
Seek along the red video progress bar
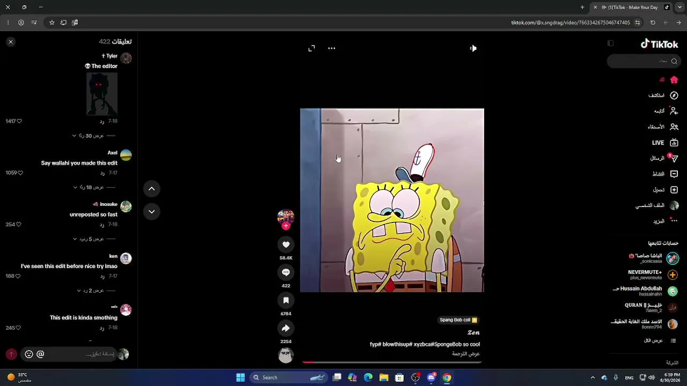pyautogui.click(x=392, y=362)
